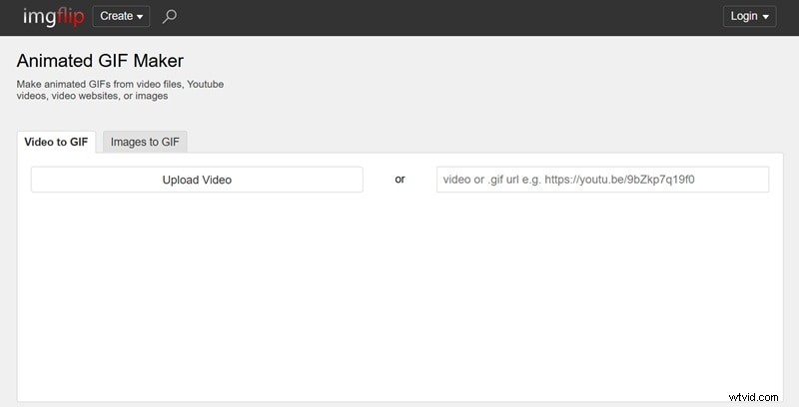The image size is (799, 407).
Task: Click the caret arrow beside Create
Action: pyautogui.click(x=140, y=17)
